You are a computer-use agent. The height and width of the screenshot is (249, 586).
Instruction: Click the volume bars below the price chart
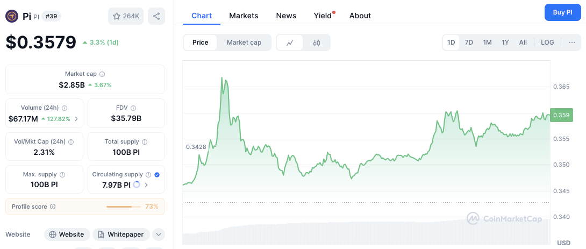tap(366, 233)
